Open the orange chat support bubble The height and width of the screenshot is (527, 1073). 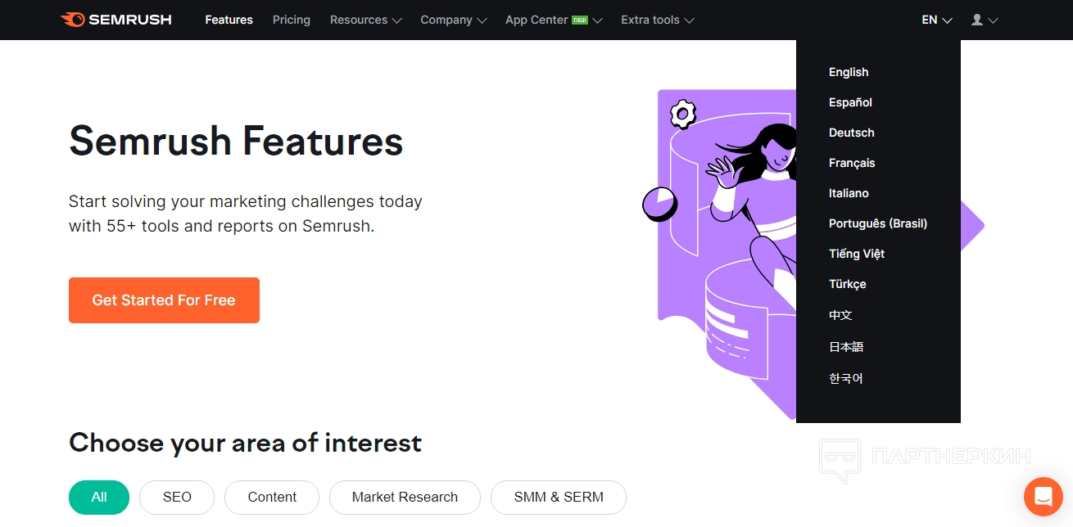coord(1043,496)
